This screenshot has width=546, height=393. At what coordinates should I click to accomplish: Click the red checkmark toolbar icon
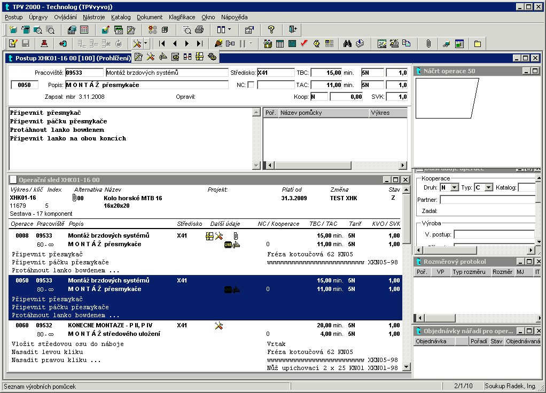(x=304, y=44)
